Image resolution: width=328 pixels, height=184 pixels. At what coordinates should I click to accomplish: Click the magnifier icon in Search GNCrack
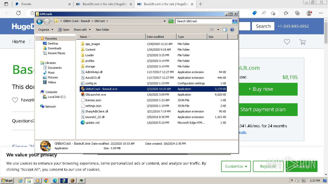(234, 21)
